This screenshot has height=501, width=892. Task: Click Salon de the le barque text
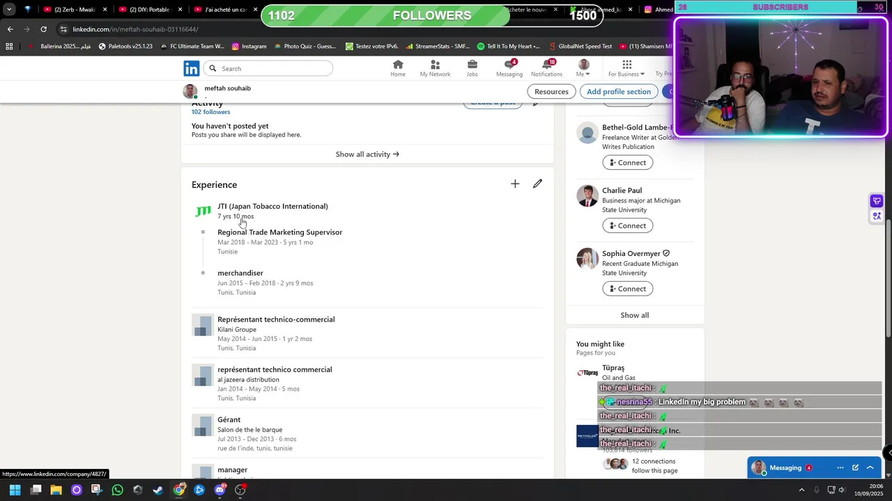pyautogui.click(x=249, y=430)
